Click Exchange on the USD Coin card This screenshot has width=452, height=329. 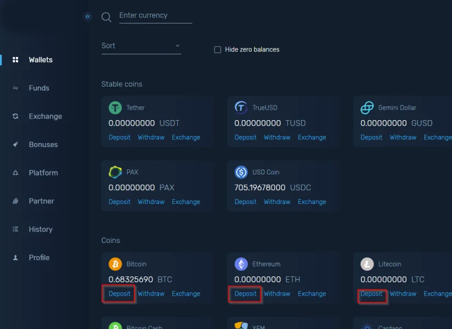(312, 202)
